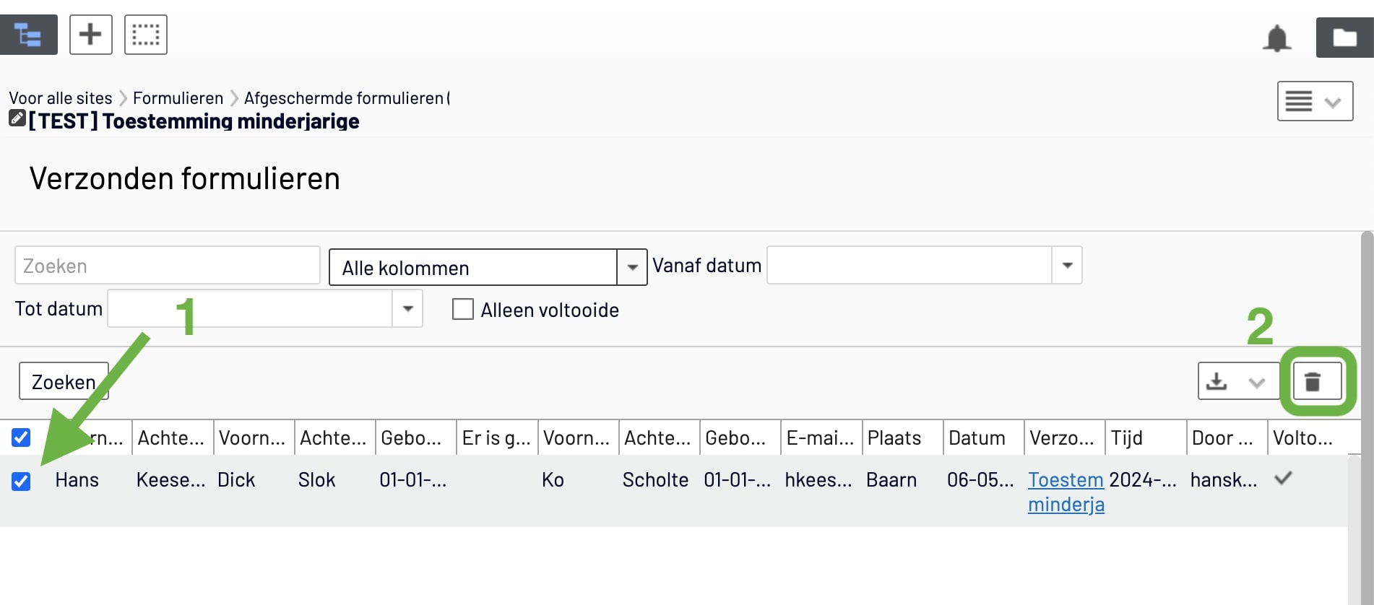
Task: Uncheck the Hans row checkbox
Action: pyautogui.click(x=21, y=481)
